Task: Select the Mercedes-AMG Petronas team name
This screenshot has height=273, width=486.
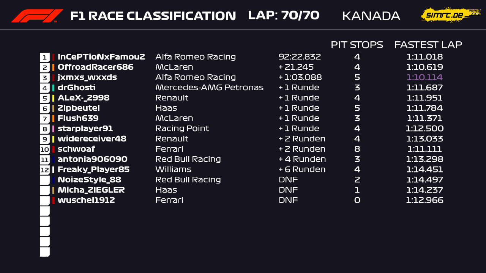Action: [209, 88]
